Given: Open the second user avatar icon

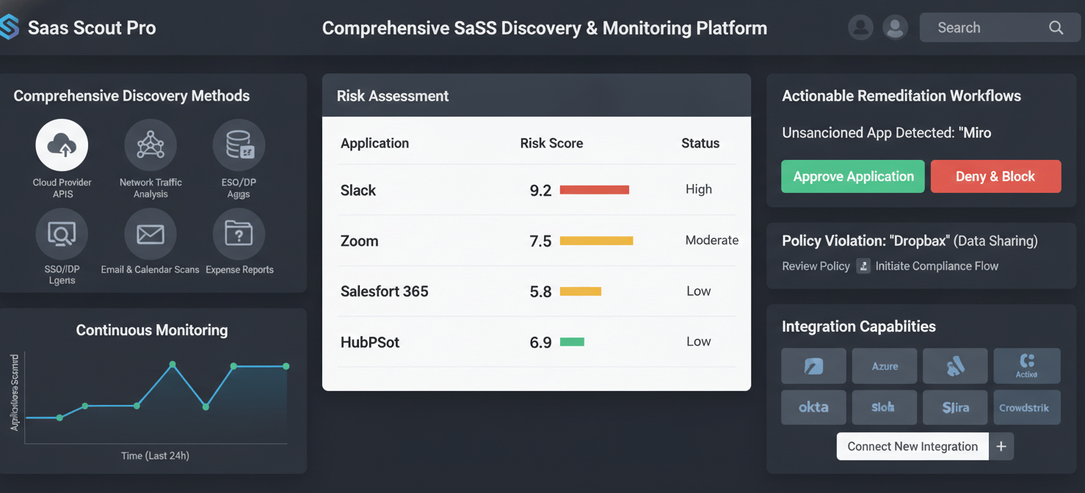Looking at the screenshot, I should pyautogui.click(x=895, y=28).
